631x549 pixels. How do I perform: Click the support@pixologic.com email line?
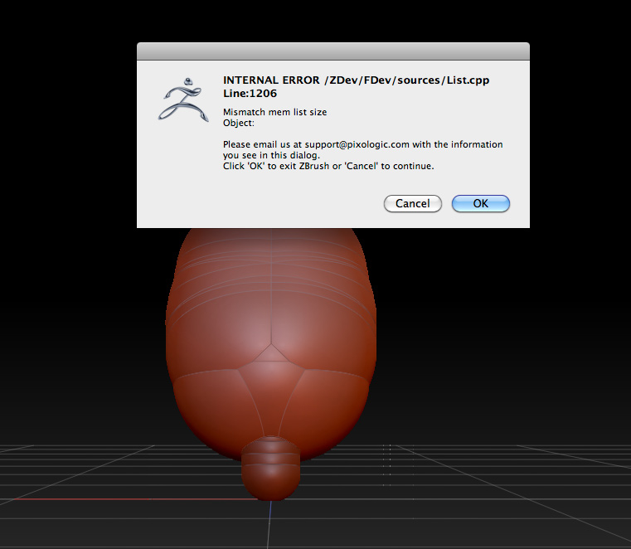(x=363, y=144)
